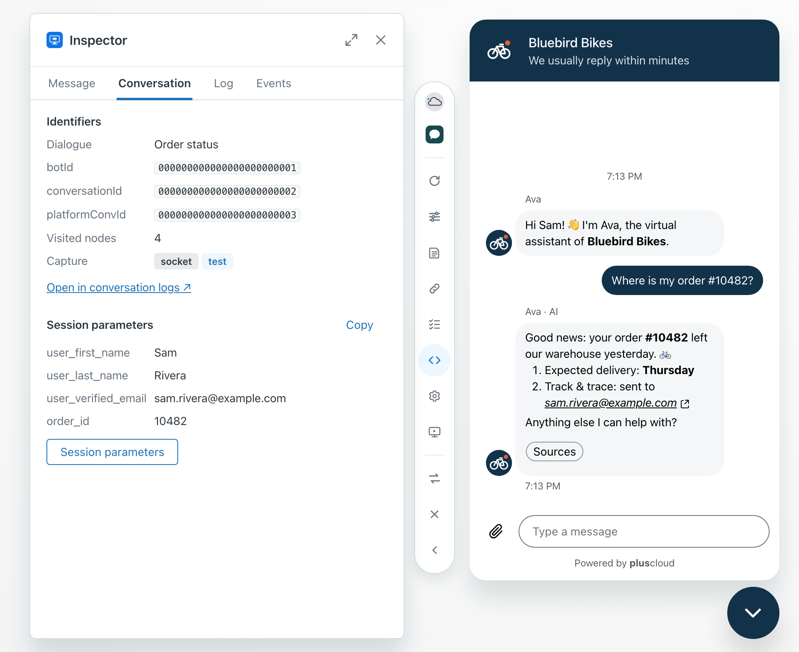Open the checklist icon in the toolbar
Screen dimensions: 799x652
tap(435, 324)
